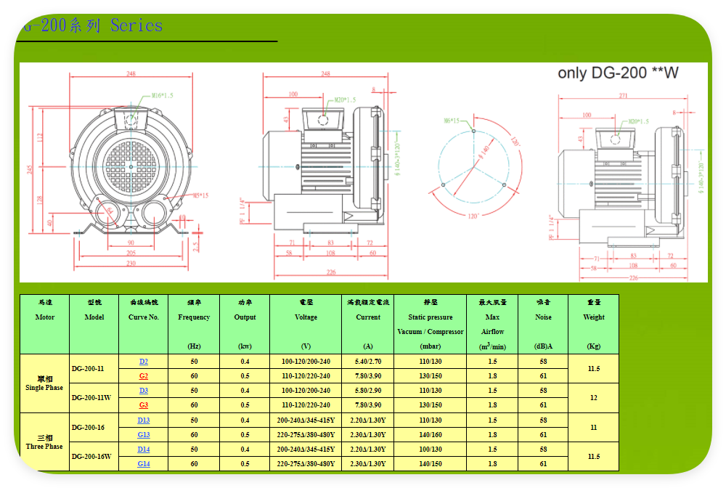The image size is (726, 488).
Task: Click the Three Phase motor cell
Action: coord(44,442)
